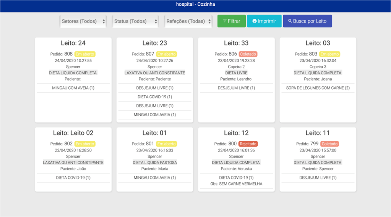Click the printer icon in Imprimir button
The image size is (391, 217).
coord(254,21)
